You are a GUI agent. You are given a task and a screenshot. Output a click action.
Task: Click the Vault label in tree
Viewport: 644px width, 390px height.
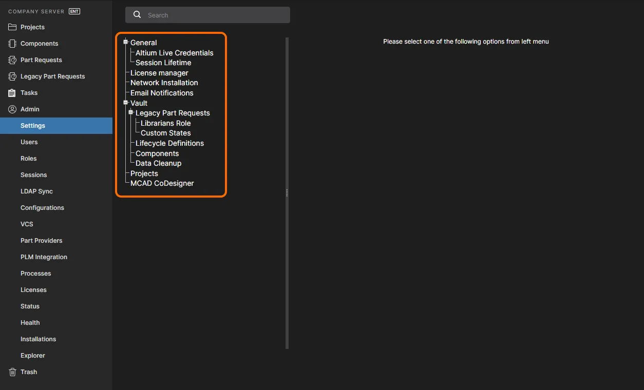pyautogui.click(x=139, y=103)
